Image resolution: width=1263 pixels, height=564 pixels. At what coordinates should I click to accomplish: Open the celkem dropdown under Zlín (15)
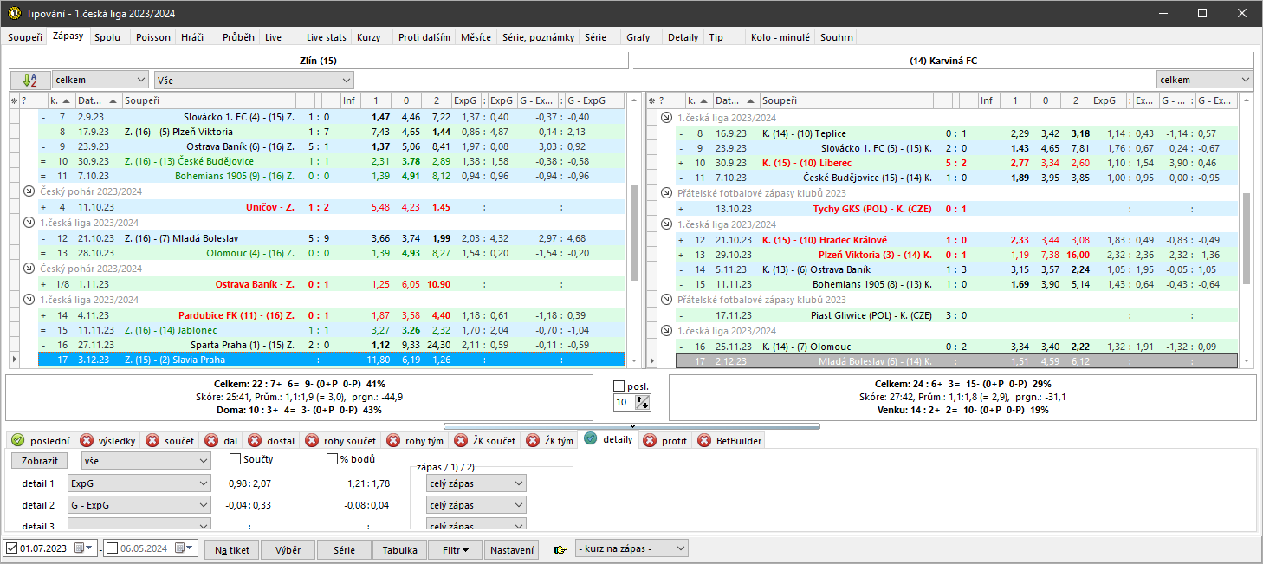click(100, 81)
